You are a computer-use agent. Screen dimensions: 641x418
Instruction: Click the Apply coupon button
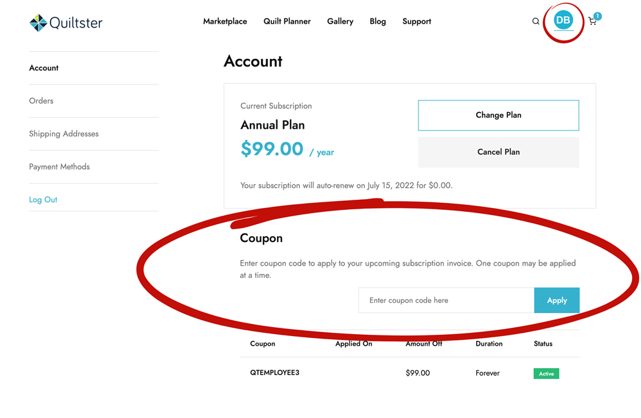coord(557,300)
